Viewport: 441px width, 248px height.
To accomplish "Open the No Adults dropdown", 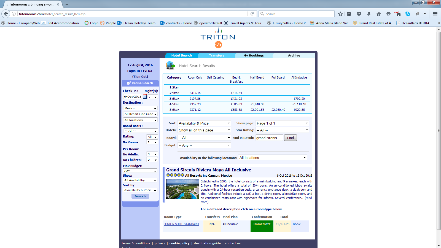I will [152, 154].
